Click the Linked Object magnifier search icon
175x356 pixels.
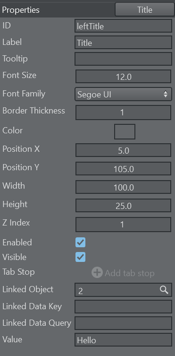point(164,290)
